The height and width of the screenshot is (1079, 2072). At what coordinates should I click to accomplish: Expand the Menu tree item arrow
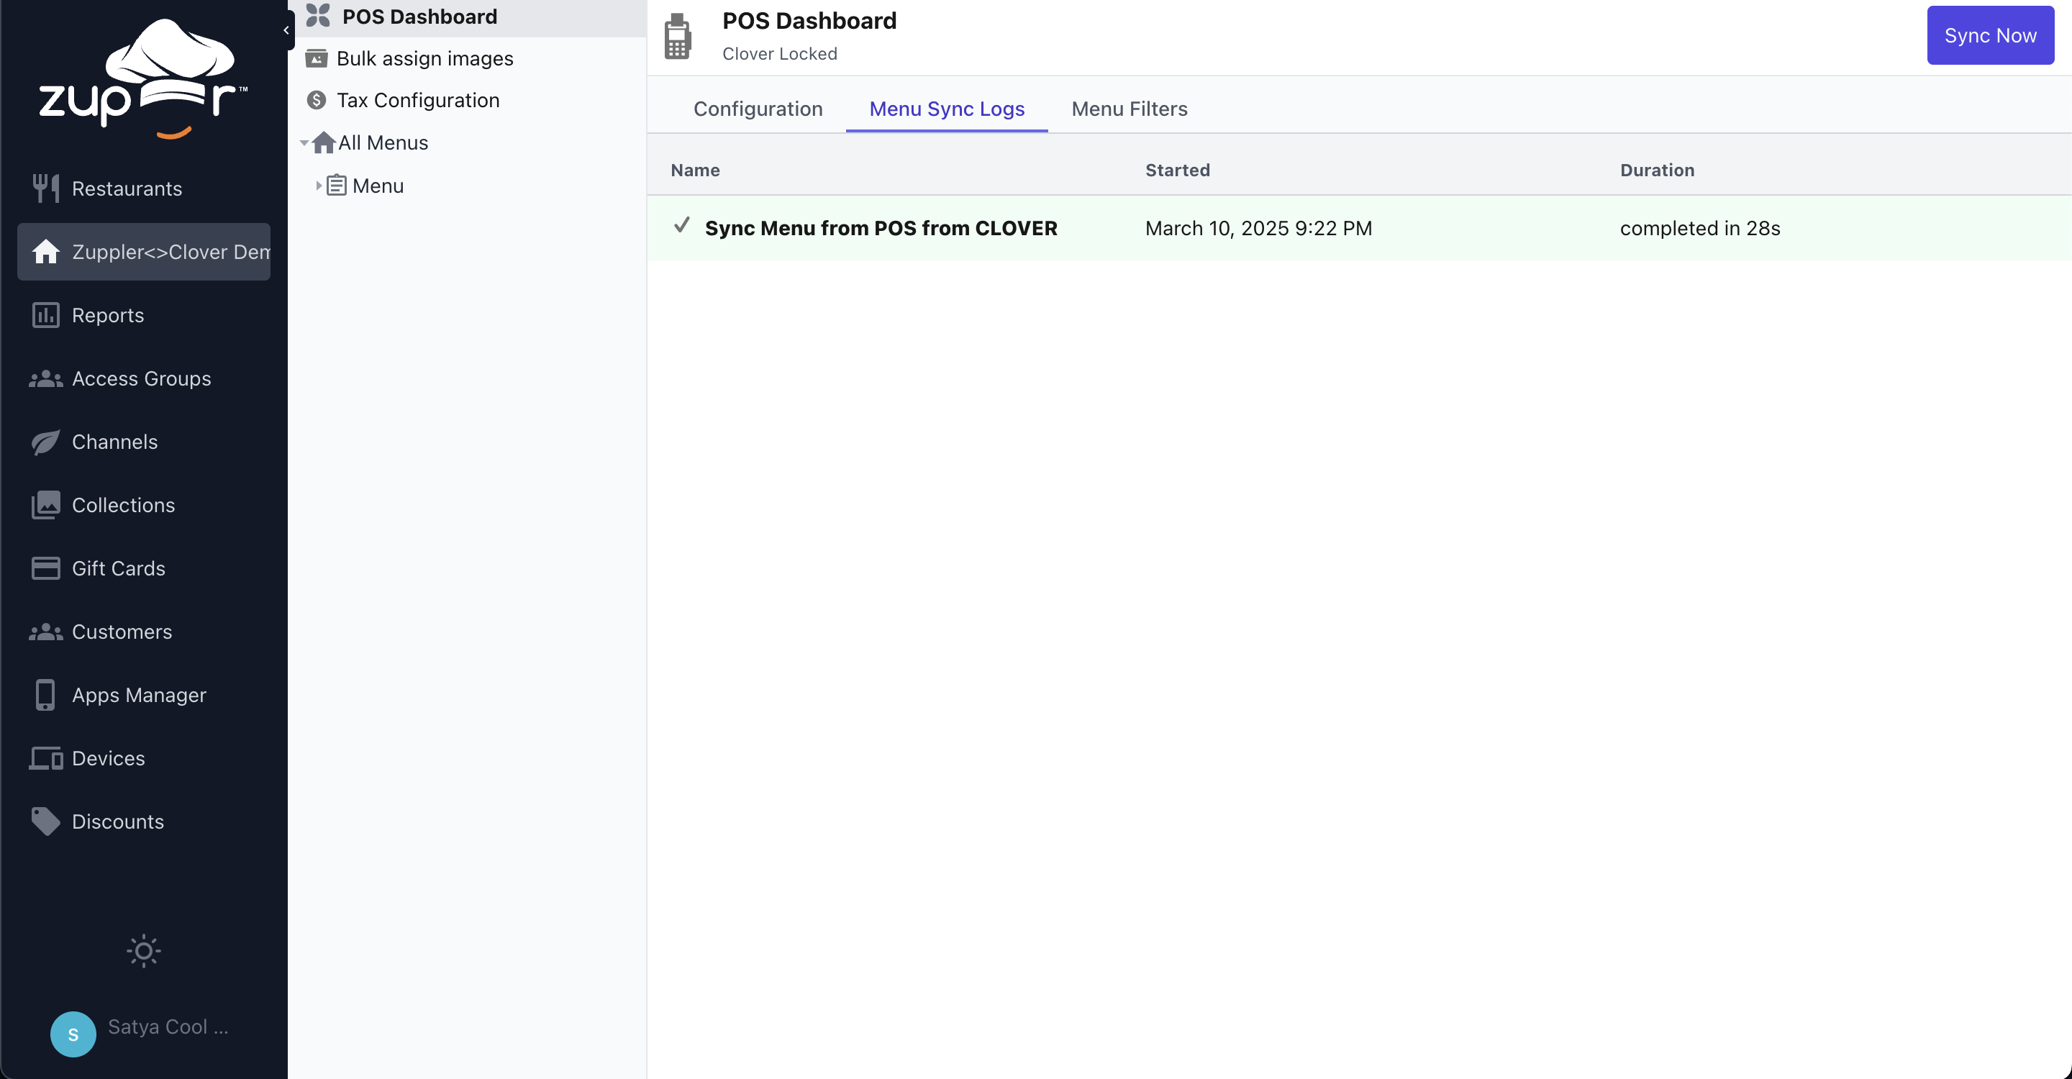click(319, 186)
